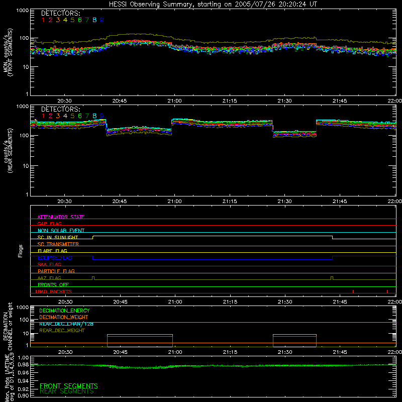Click the 20:30 tick label under front segments plot
The width and height of the screenshot is (402, 402).
point(64,101)
